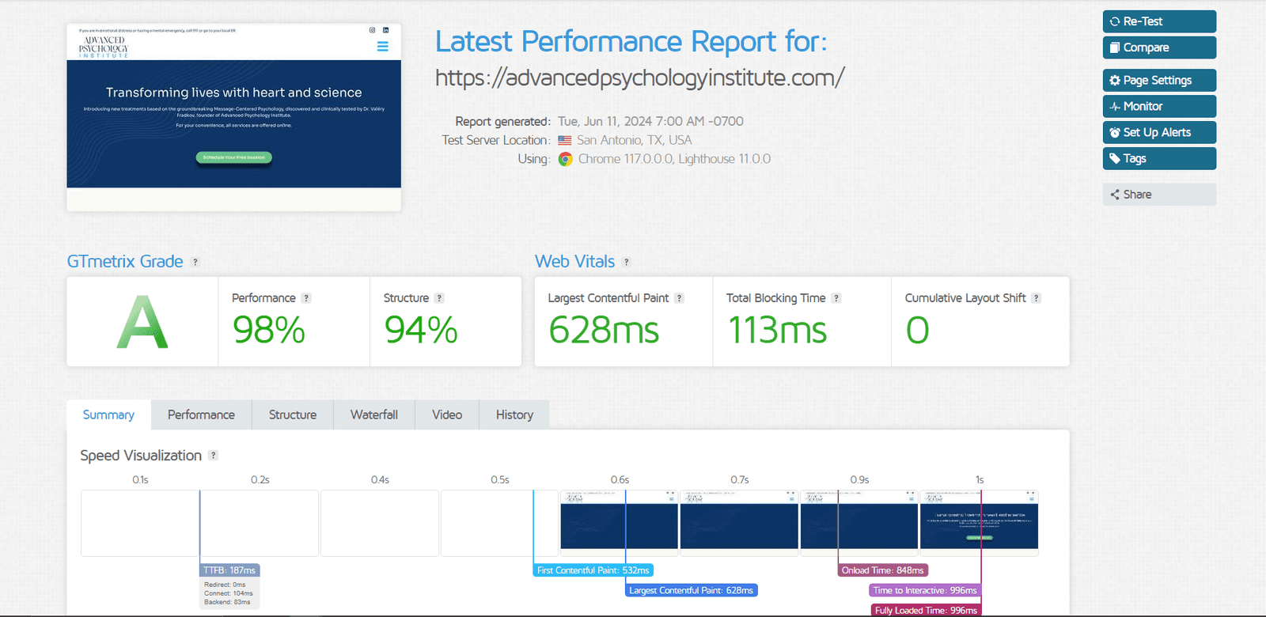Click the Largest Contentful Paint: 628ms marker
The width and height of the screenshot is (1266, 617).
pos(692,590)
